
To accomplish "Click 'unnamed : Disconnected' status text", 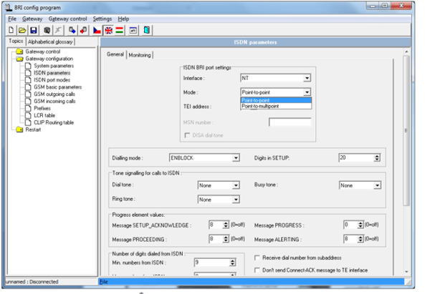I will point(32,282).
